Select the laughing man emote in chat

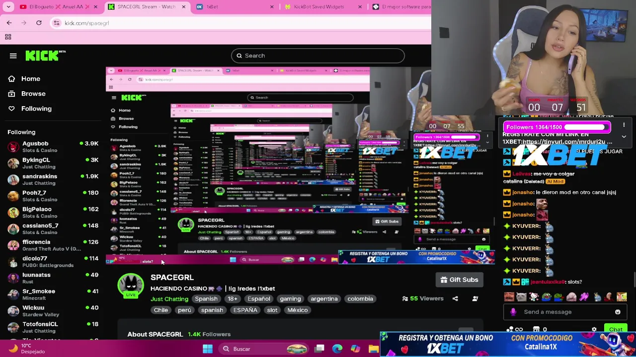click(509, 297)
